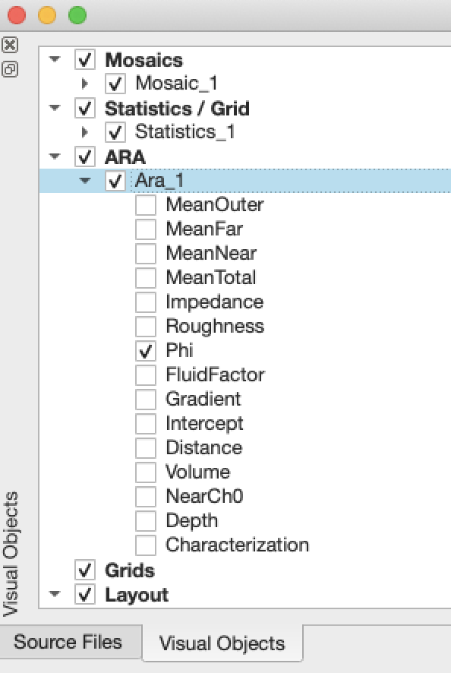Image resolution: width=451 pixels, height=673 pixels.
Task: Collapse the Mosaics group arrow
Action: click(55, 58)
